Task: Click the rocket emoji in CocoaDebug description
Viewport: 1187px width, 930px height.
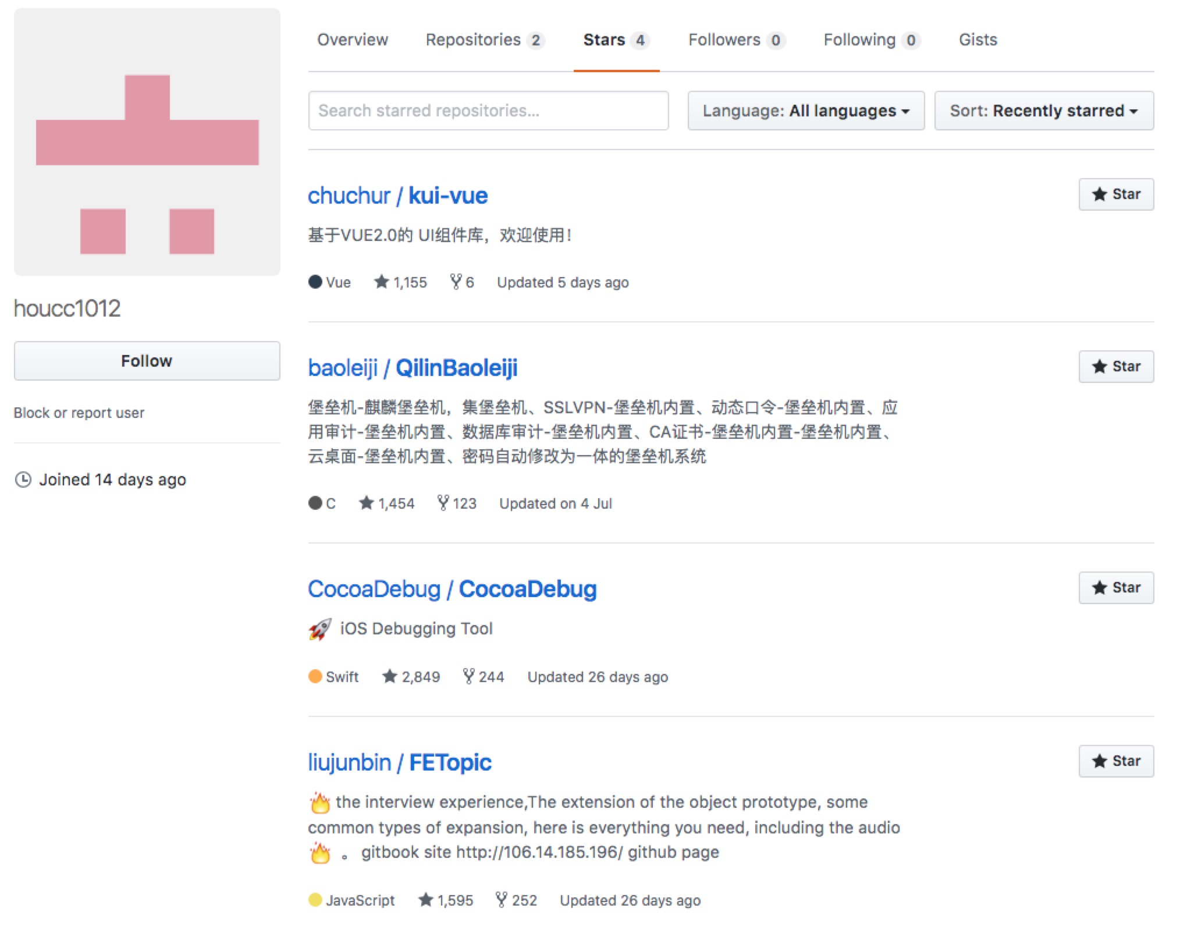Action: click(x=319, y=629)
